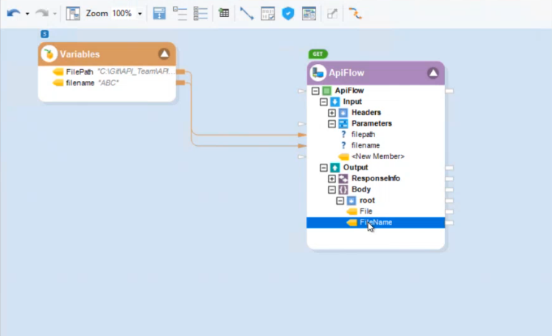Viewport: 552px width, 336px height.
Task: Click the Zoom label in toolbar
Action: coord(97,13)
